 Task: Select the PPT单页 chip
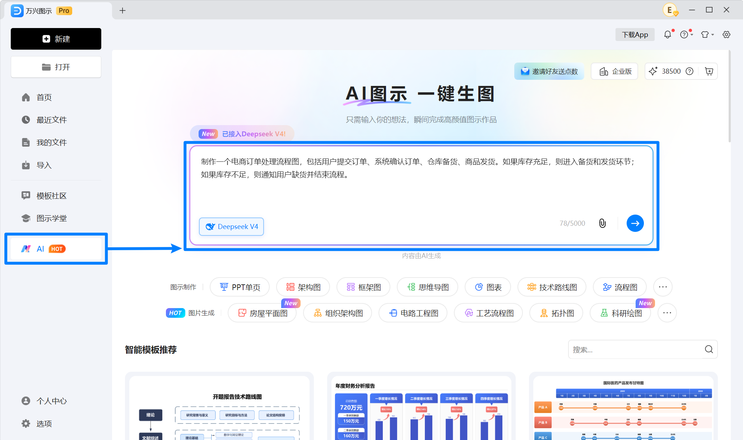tap(240, 287)
